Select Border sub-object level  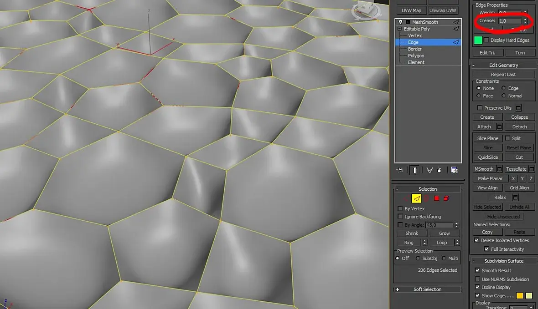point(414,49)
